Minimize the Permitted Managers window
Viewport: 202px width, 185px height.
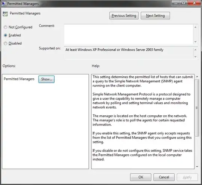tap(176, 3)
